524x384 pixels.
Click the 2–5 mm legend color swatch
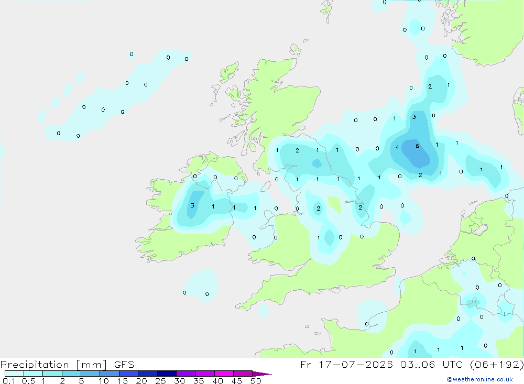pyautogui.click(x=71, y=374)
